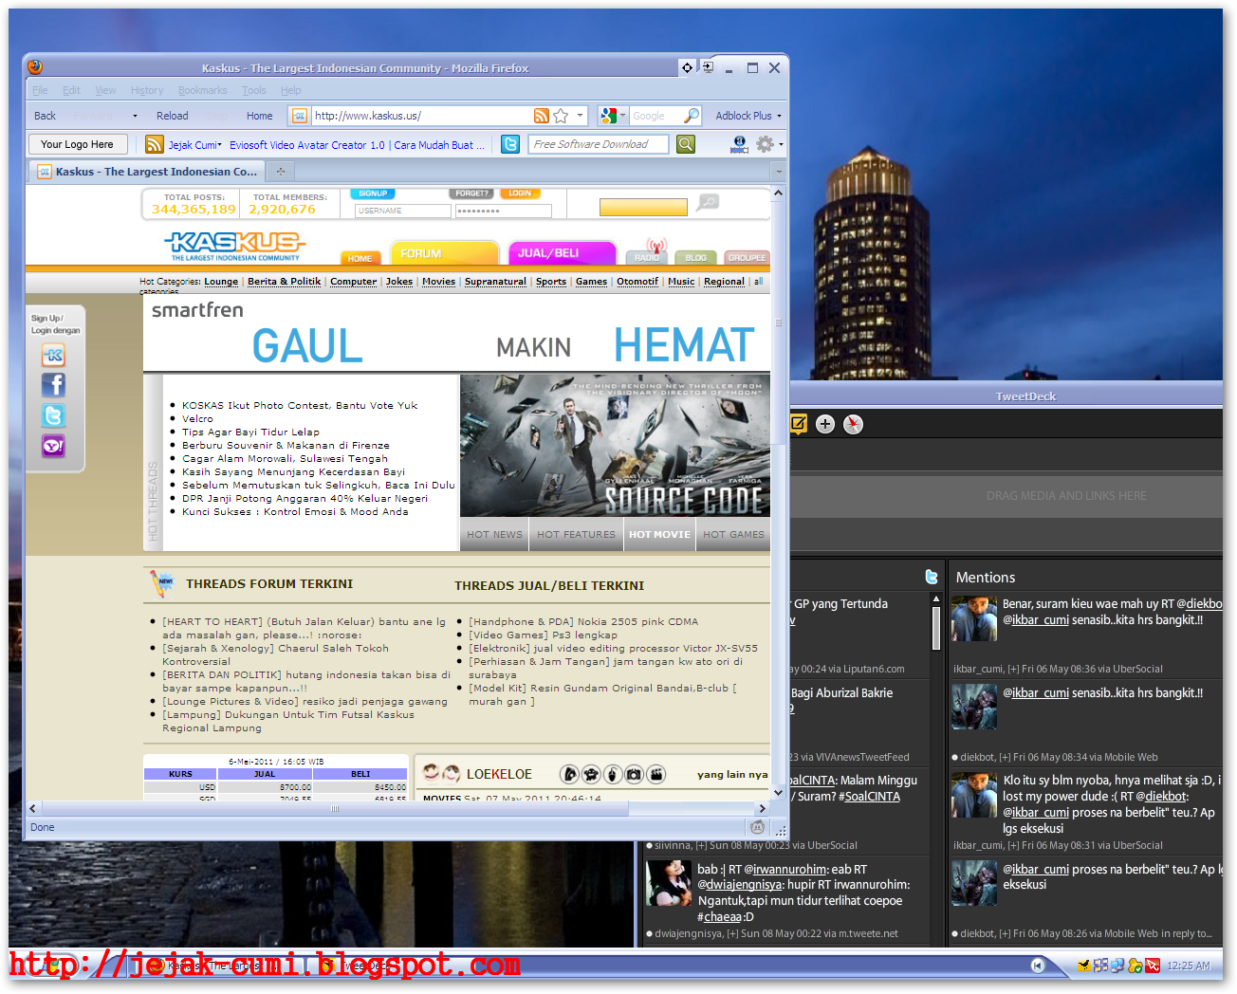
Task: Expand the Adblock Plus dropdown
Action: [x=780, y=116]
